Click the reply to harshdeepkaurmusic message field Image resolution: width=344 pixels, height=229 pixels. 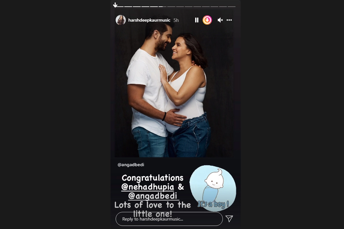coord(169,219)
